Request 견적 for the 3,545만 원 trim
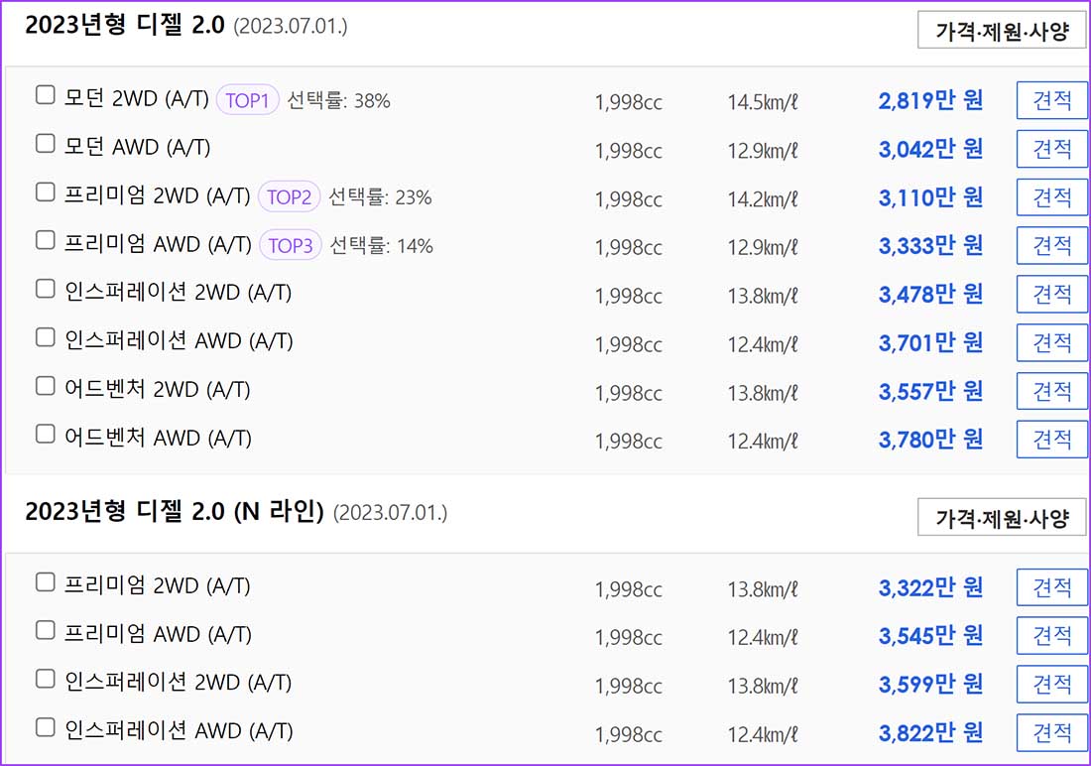 [x=1052, y=636]
